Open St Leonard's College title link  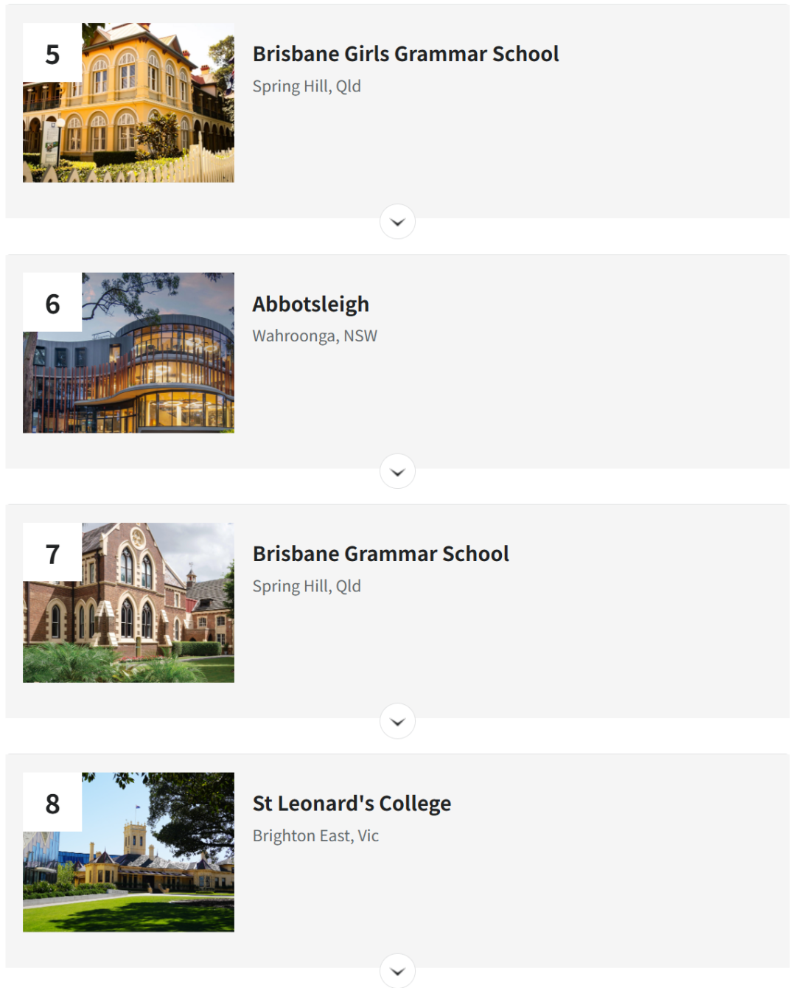click(352, 804)
